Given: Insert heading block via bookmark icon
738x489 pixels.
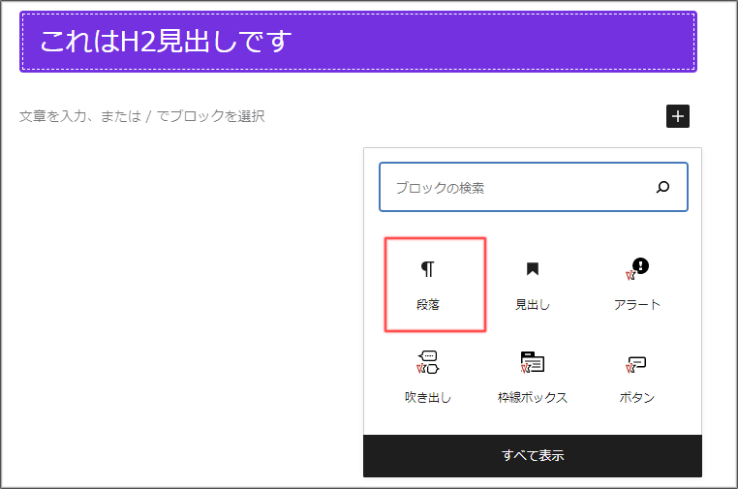Looking at the screenshot, I should tap(532, 269).
